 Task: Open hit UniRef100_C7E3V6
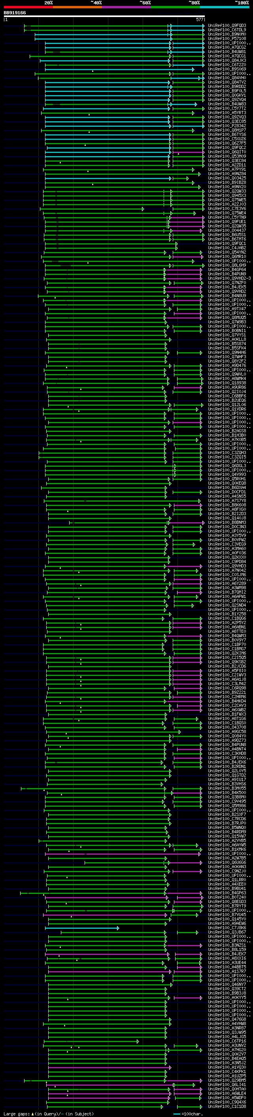[x=227, y=208]
